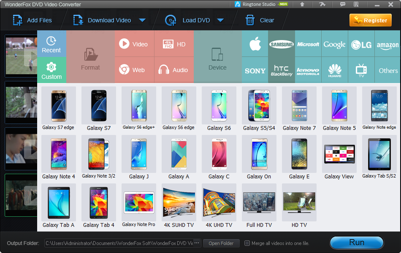The image size is (401, 253).
Task: Select the LG device brand
Action: [x=361, y=44]
